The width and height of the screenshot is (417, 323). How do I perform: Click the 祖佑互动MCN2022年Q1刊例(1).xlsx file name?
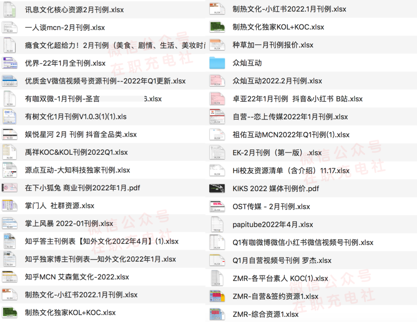[291, 135]
